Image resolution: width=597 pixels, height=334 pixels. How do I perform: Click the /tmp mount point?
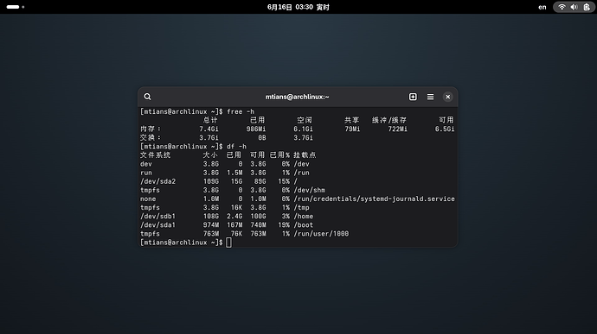(x=302, y=207)
